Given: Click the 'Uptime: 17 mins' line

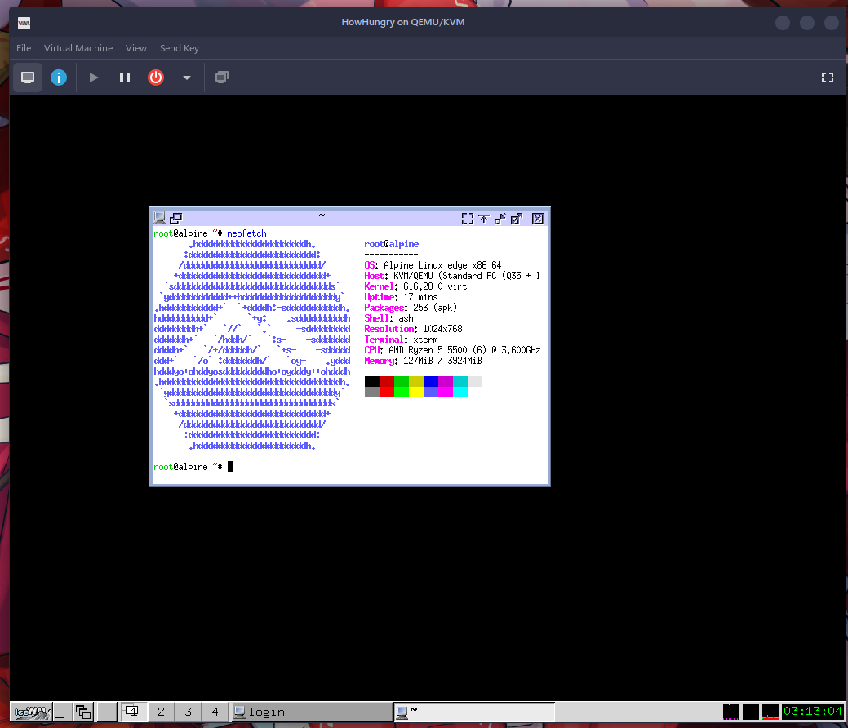Looking at the screenshot, I should 401,297.
